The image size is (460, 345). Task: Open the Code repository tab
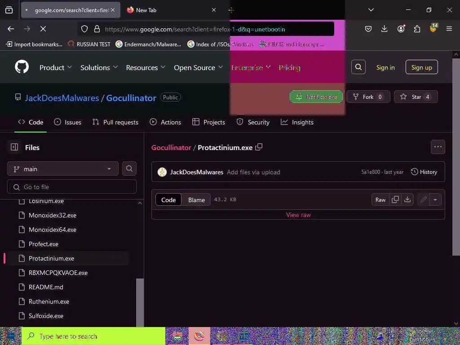tap(31, 122)
